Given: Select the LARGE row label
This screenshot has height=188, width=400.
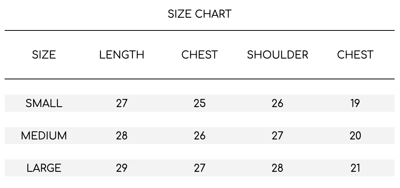Looking at the screenshot, I should click(x=44, y=168).
